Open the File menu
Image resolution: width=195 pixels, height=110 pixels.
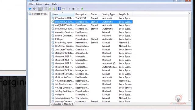pyautogui.click(x=31, y=4)
